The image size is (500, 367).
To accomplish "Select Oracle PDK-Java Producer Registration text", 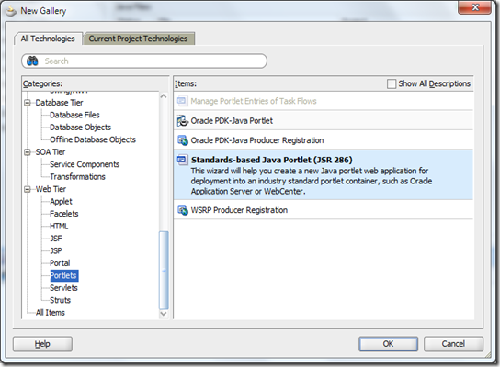I will [257, 140].
